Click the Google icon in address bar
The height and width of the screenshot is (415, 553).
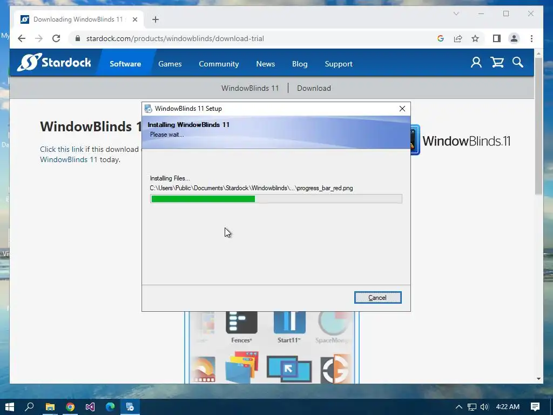[x=441, y=38]
